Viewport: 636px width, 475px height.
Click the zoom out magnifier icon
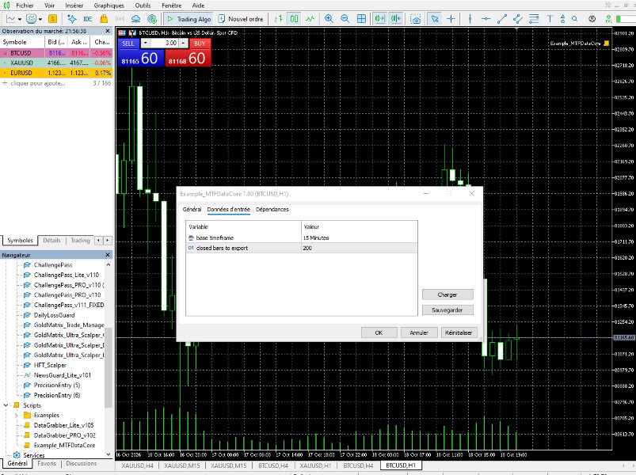click(x=345, y=19)
